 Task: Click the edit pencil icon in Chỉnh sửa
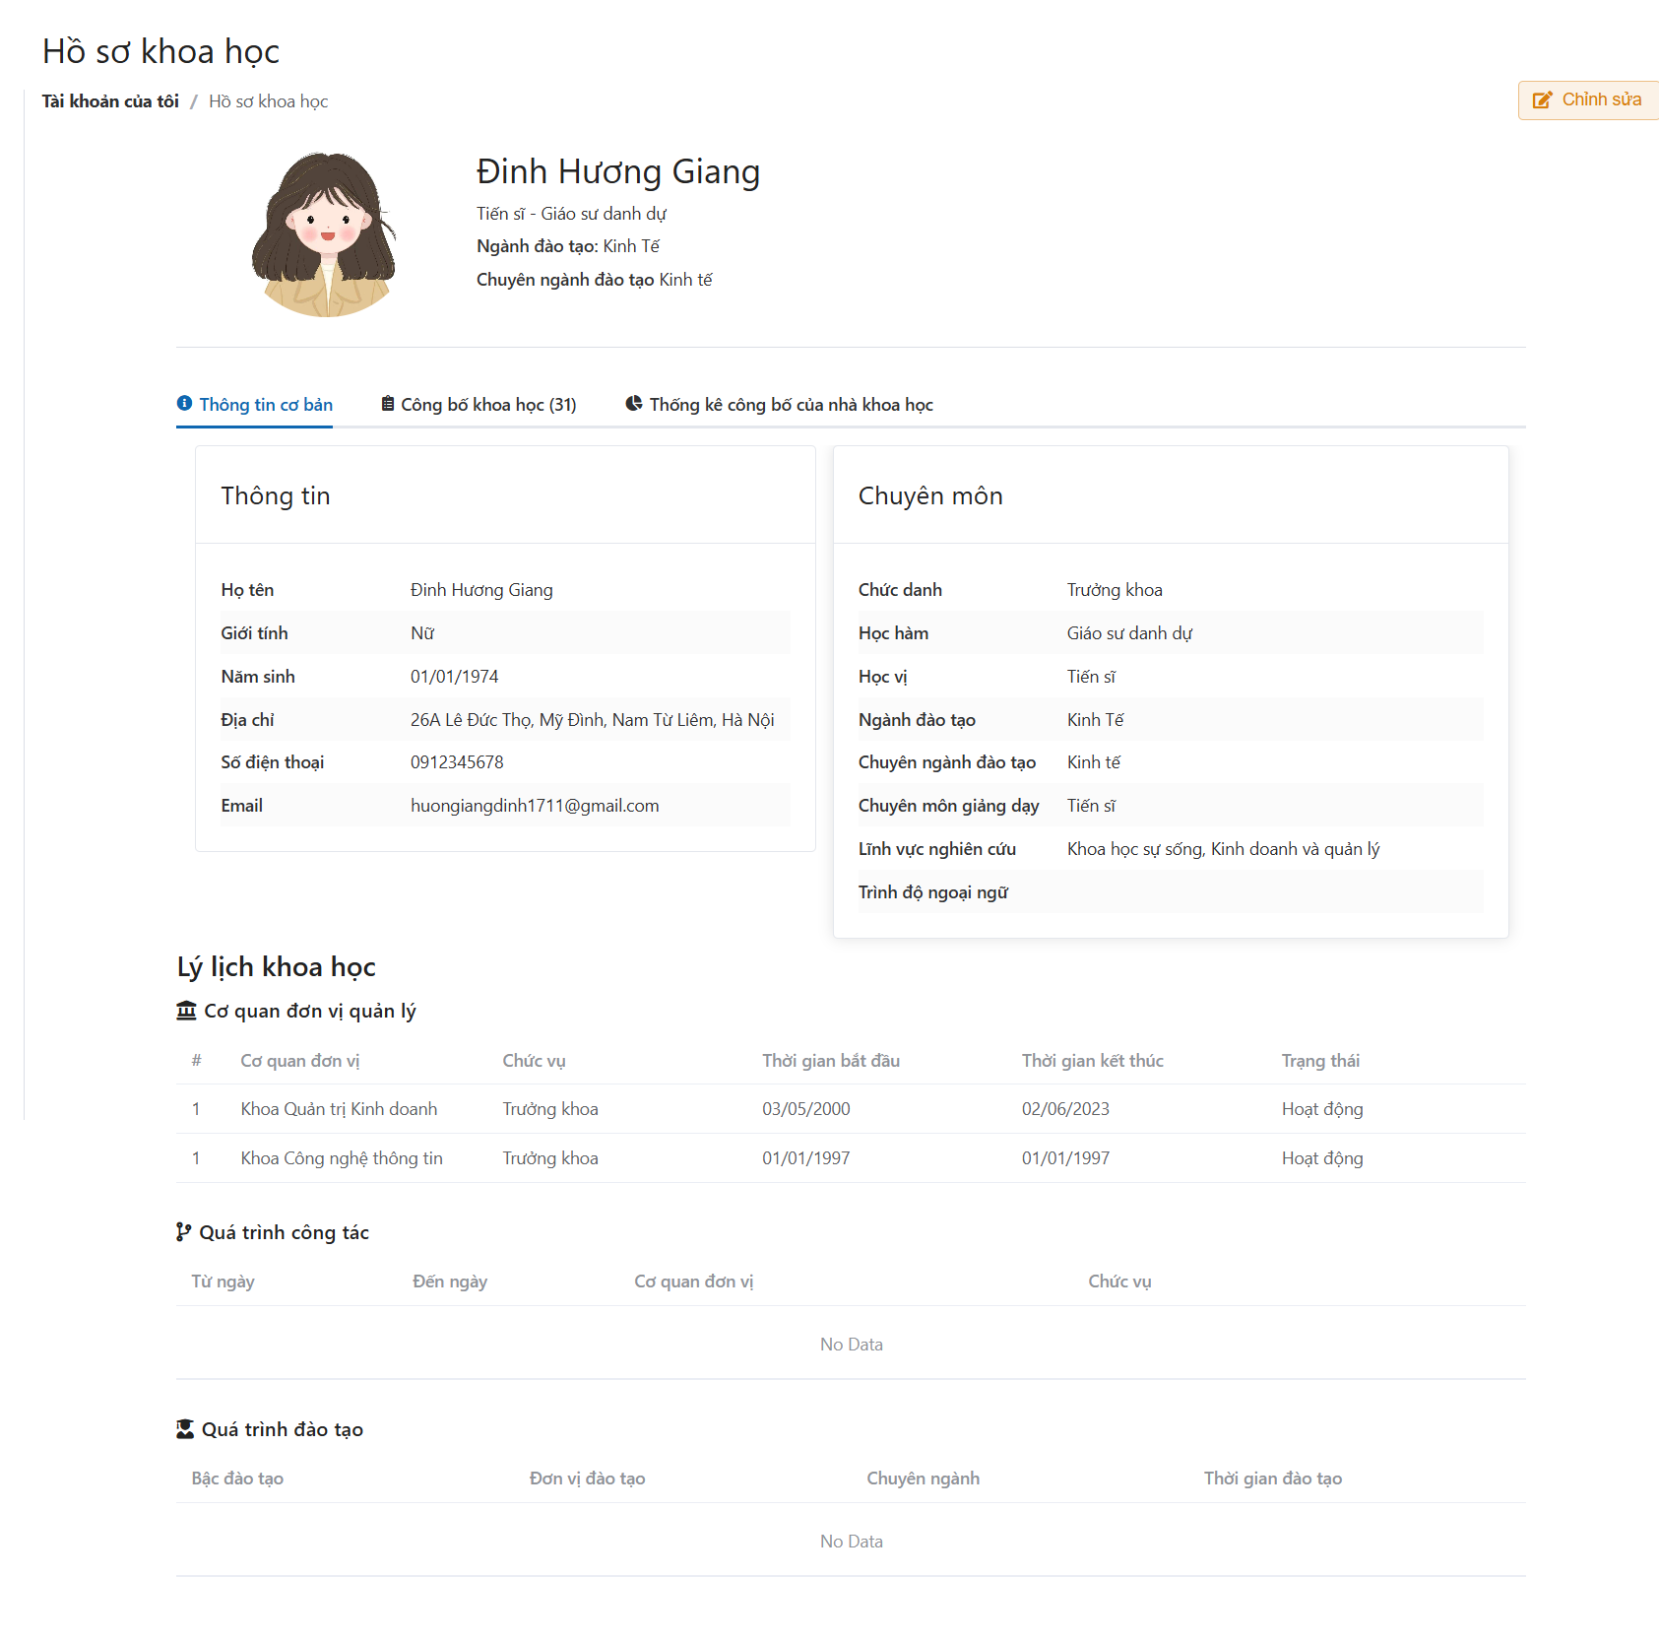coord(1542,99)
